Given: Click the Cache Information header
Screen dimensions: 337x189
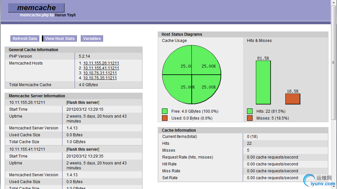Looking at the screenshot, I should point(243,130).
